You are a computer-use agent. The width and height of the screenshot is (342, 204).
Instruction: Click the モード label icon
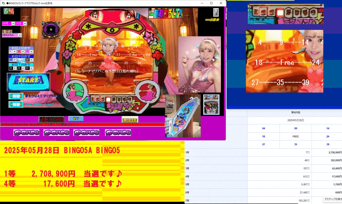[x=7, y=31]
